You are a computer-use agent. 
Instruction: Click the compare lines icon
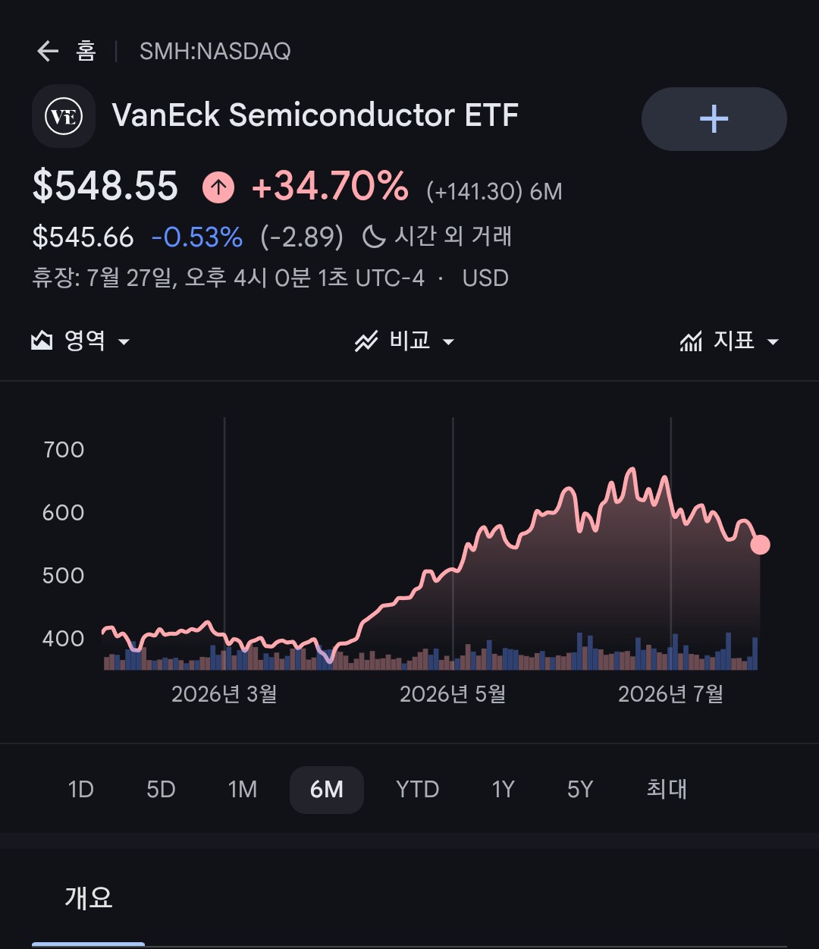[x=366, y=341]
